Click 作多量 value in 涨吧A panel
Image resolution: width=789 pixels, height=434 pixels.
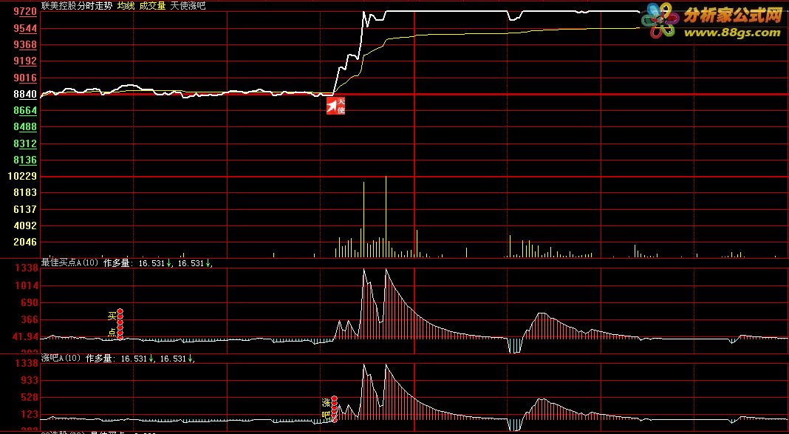coord(140,359)
